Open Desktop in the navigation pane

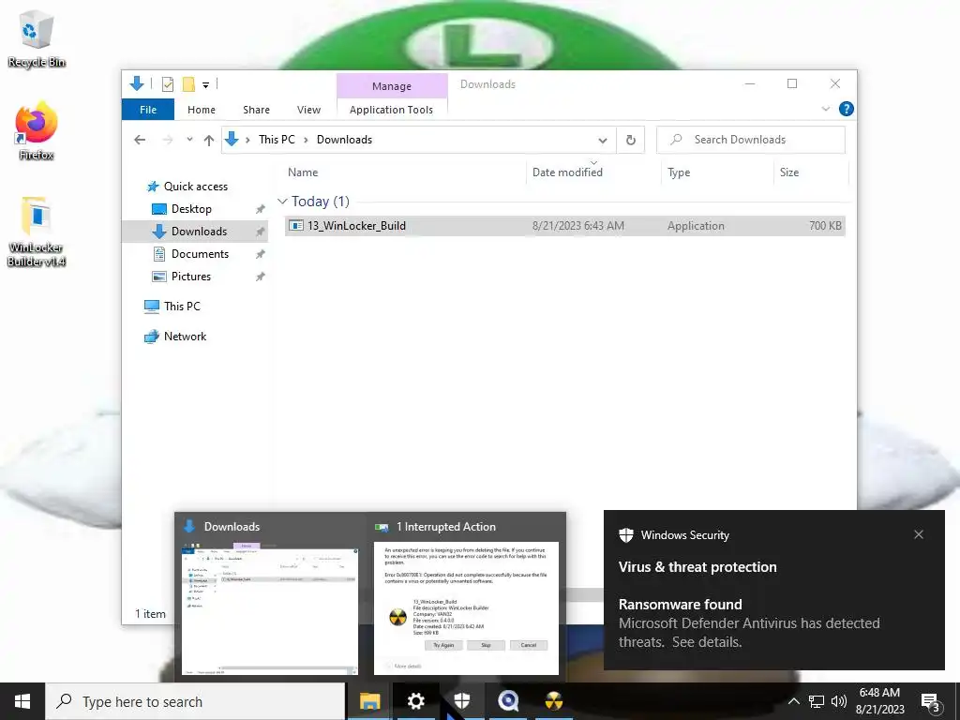191,209
